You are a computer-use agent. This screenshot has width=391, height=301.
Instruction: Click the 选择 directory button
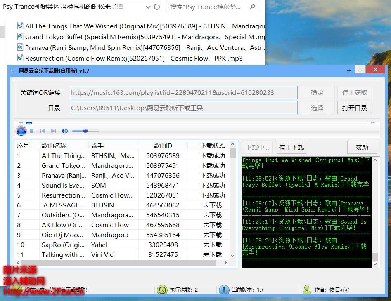pyautogui.click(x=317, y=108)
